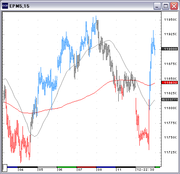This screenshot has height=174, width=180.
Task: Click the 119500 price axis label
Action: pyautogui.click(x=170, y=20)
